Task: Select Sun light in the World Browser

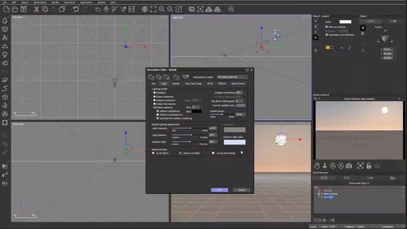Action: [328, 197]
